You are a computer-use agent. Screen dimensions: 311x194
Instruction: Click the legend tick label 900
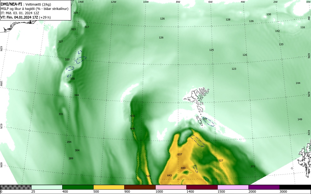coord(127,192)
